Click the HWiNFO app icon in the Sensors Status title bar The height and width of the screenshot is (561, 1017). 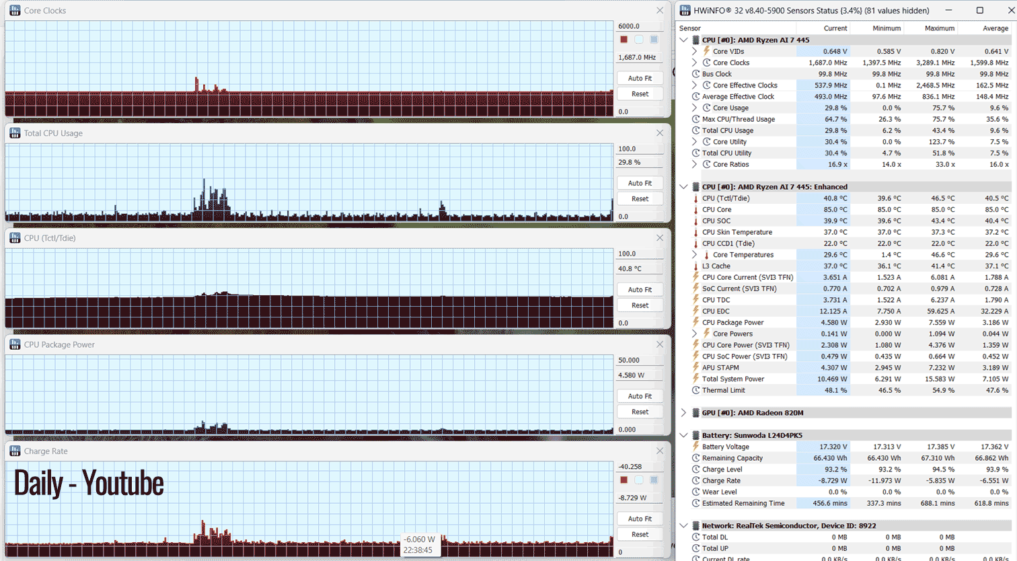pos(685,11)
